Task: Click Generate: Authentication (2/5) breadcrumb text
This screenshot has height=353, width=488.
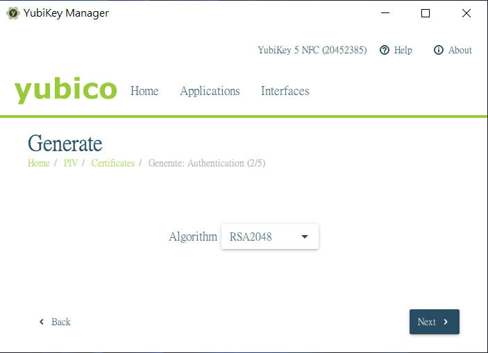Action: pyautogui.click(x=206, y=163)
